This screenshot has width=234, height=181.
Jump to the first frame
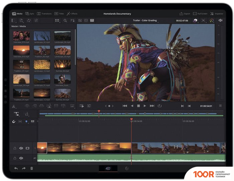tap(125, 106)
